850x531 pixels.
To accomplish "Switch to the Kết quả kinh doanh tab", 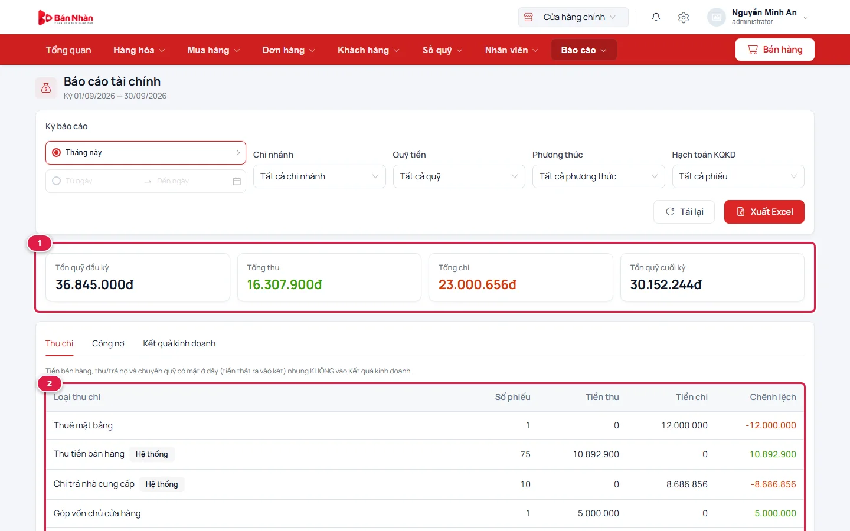I will click(x=179, y=343).
